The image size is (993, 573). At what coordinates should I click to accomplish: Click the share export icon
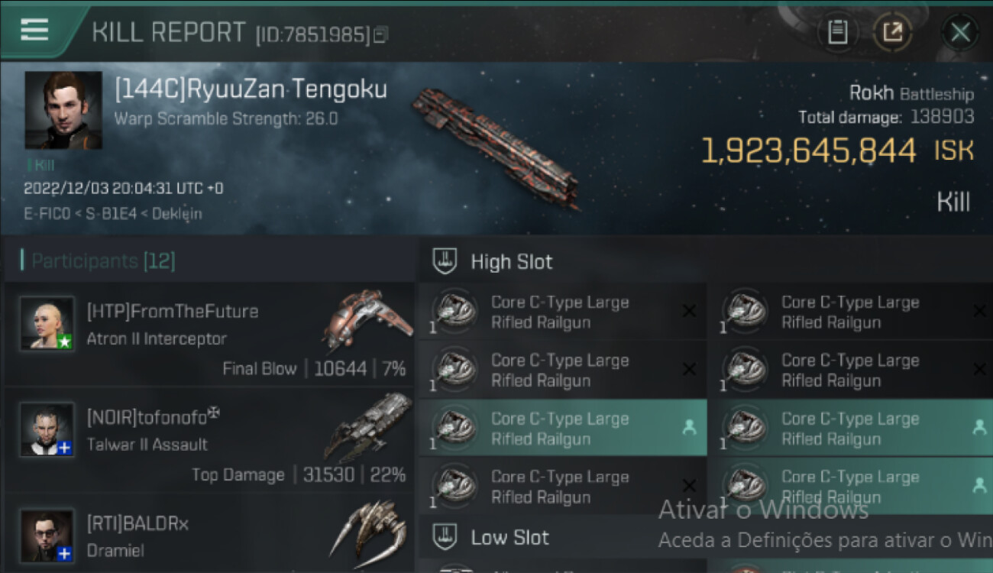(892, 32)
